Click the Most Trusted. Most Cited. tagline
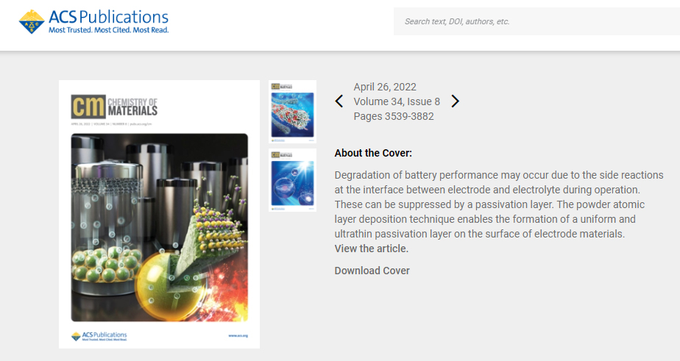680x361 pixels. coord(108,30)
